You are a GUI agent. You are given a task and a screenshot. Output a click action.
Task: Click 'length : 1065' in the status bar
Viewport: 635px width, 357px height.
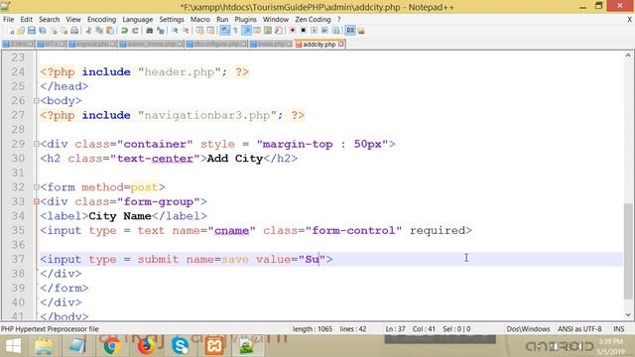pos(313,329)
